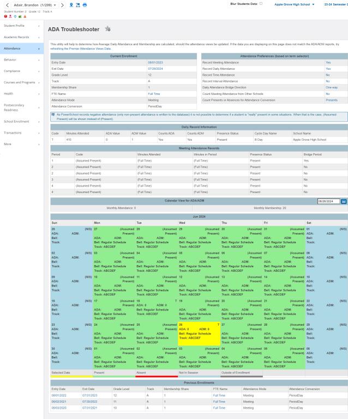Screen dimensions: 348x419
Task: Click the gray Outside of Enrollment legend swatch
Action: [242, 376]
